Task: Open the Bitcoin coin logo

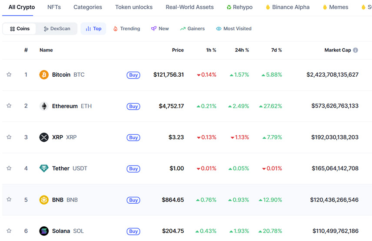Action: pos(44,75)
